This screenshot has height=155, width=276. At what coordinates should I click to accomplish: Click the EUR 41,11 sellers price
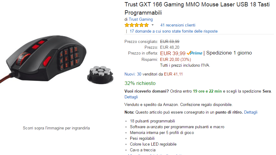click(x=173, y=74)
